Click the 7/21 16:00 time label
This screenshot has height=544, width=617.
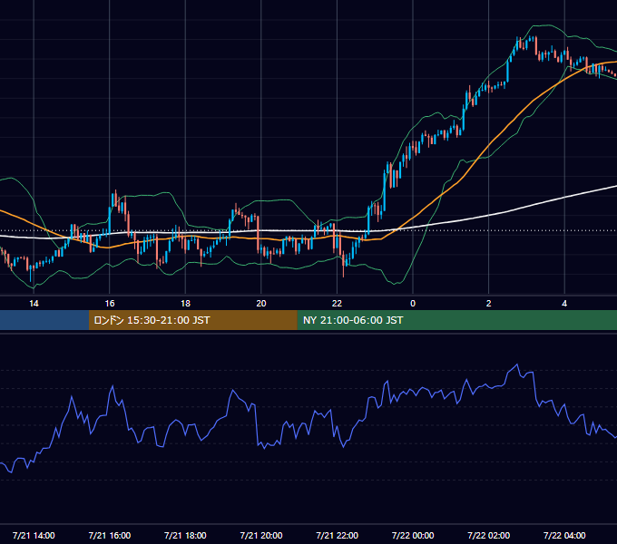point(110,535)
